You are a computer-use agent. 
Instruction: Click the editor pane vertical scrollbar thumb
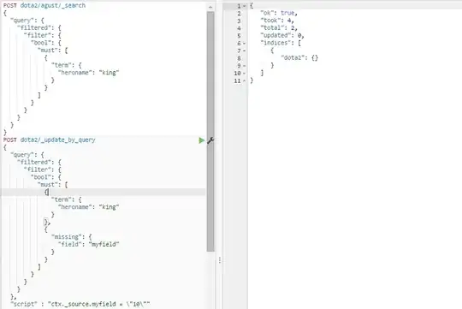click(x=210, y=131)
